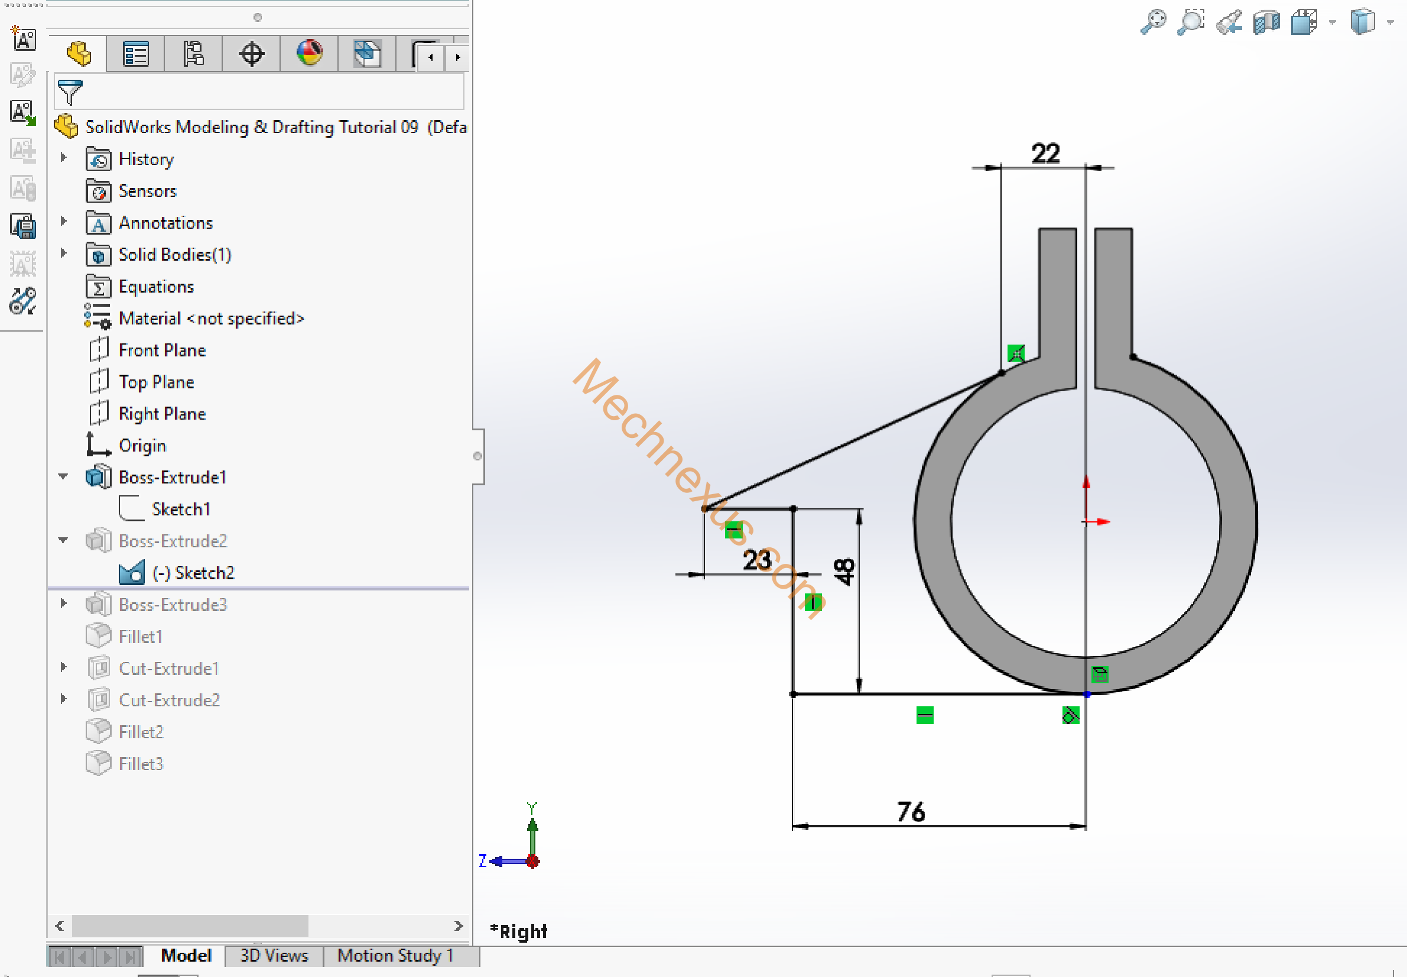Open the DimXpertManager crosshair tab
The height and width of the screenshot is (977, 1407).
point(251,54)
